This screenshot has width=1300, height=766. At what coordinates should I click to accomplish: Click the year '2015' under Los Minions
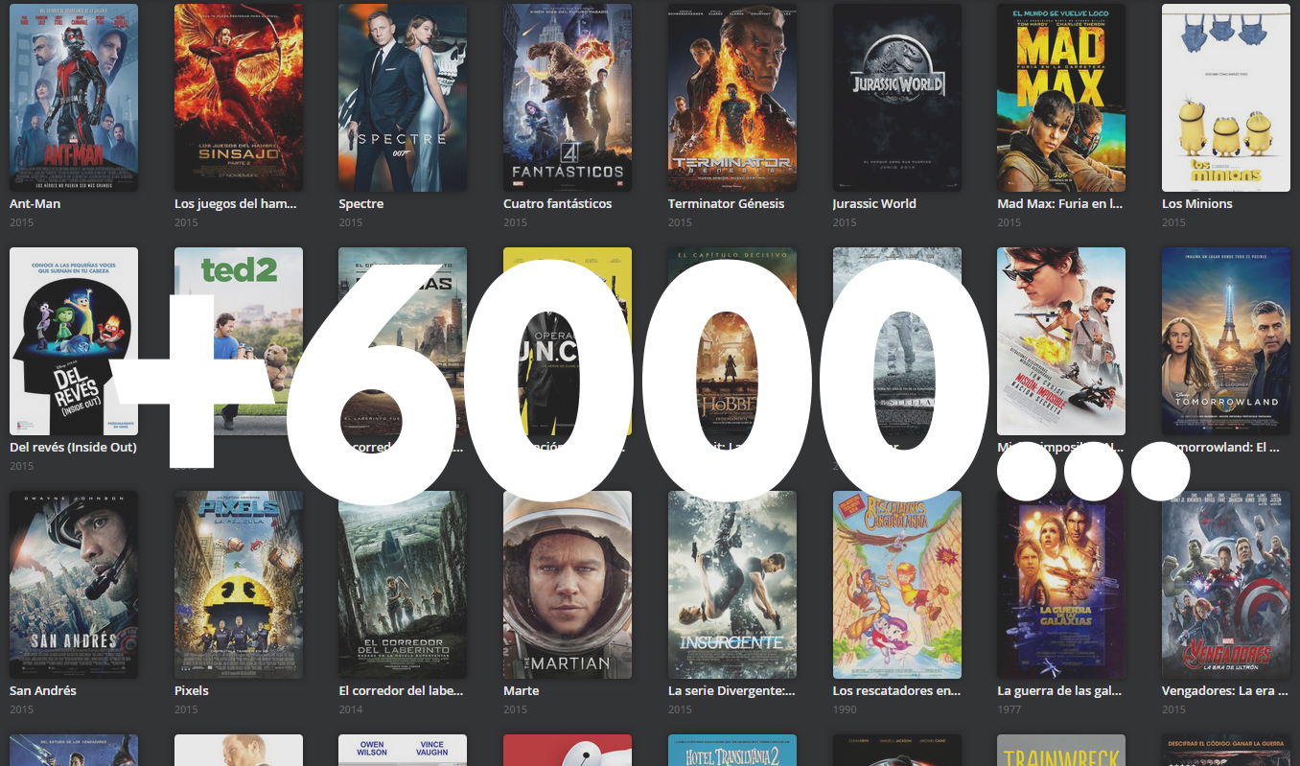1174,222
